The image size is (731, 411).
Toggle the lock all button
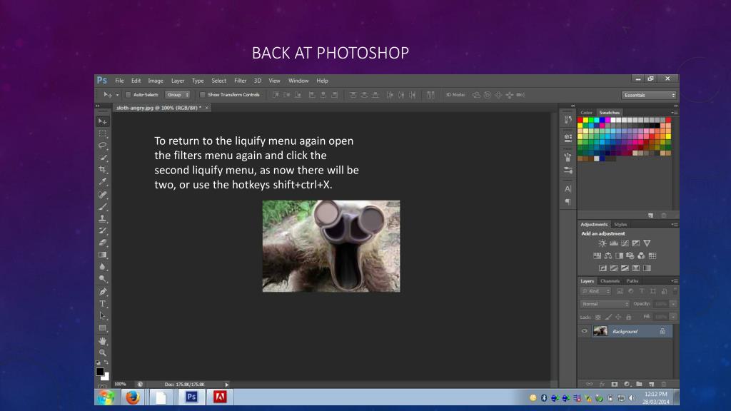point(628,318)
